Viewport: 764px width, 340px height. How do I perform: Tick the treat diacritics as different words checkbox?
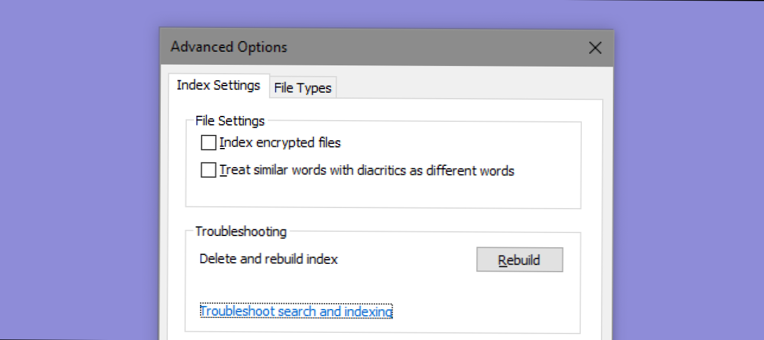click(x=208, y=171)
